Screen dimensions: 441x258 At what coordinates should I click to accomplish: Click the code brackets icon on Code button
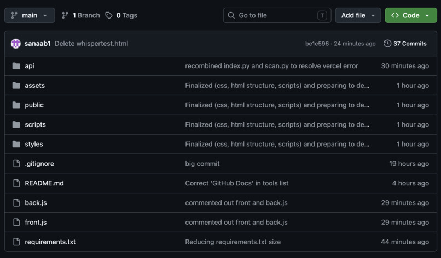[395, 15]
